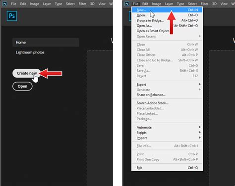
Task: Choose Open... from the File menu
Action: 167,15
